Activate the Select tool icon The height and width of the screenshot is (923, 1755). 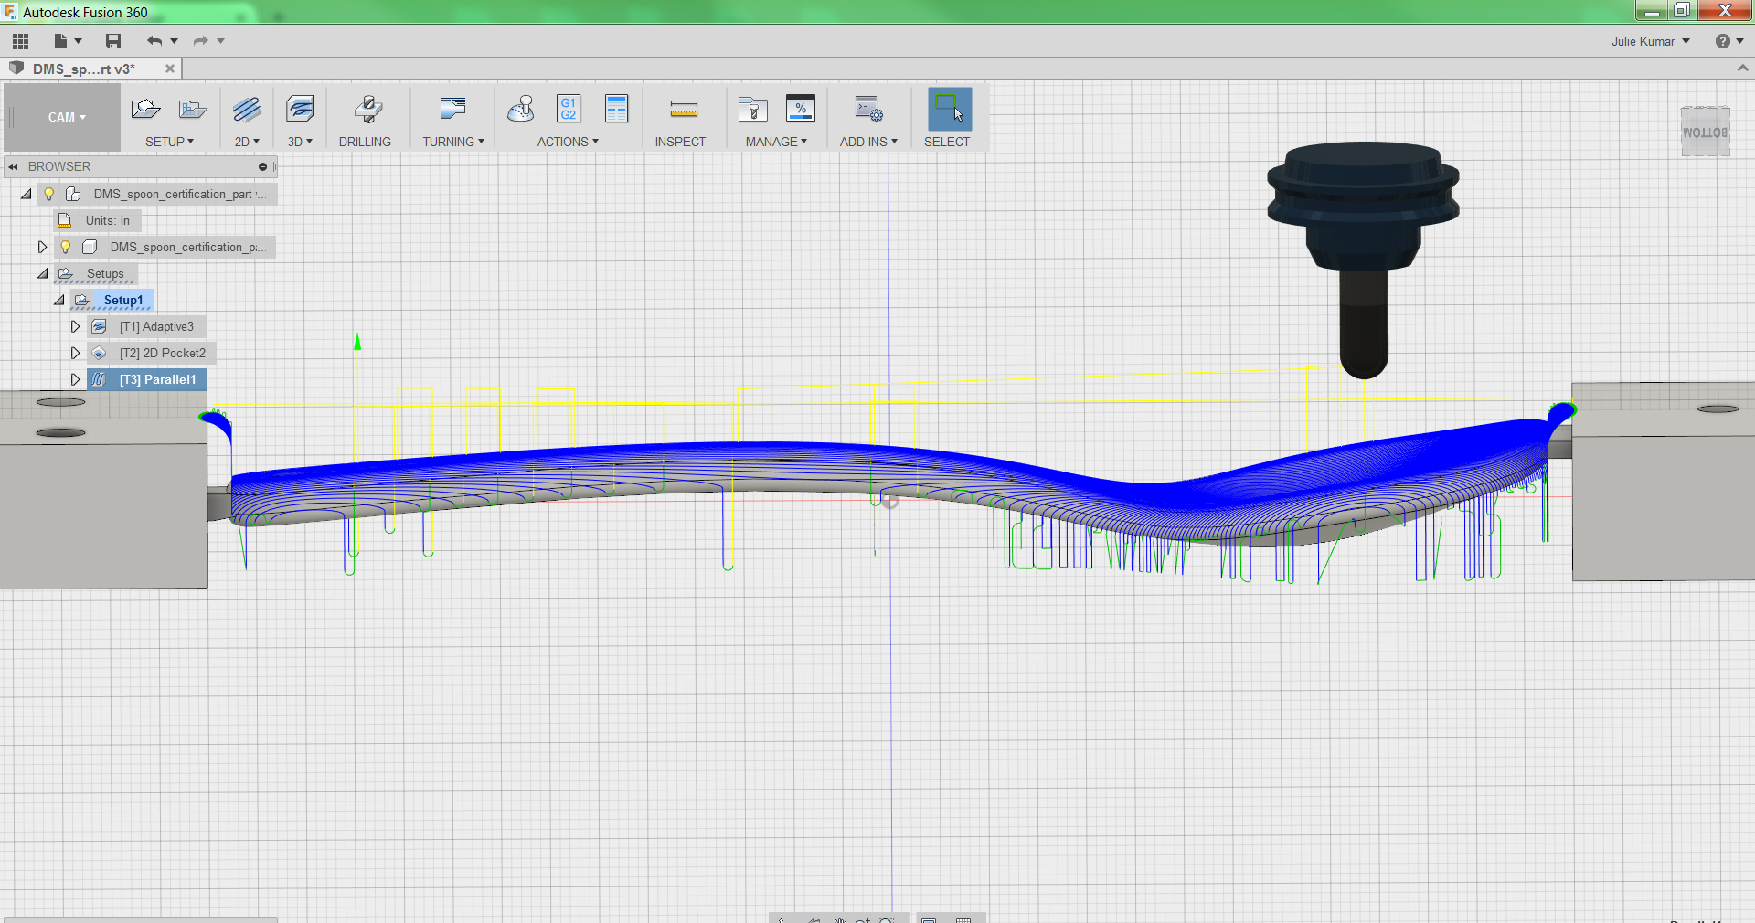tap(950, 110)
